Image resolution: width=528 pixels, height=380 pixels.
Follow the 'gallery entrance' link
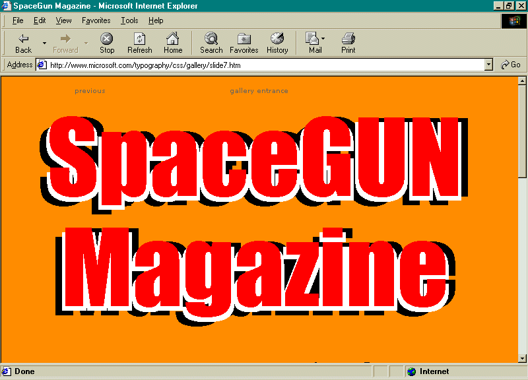click(x=259, y=91)
